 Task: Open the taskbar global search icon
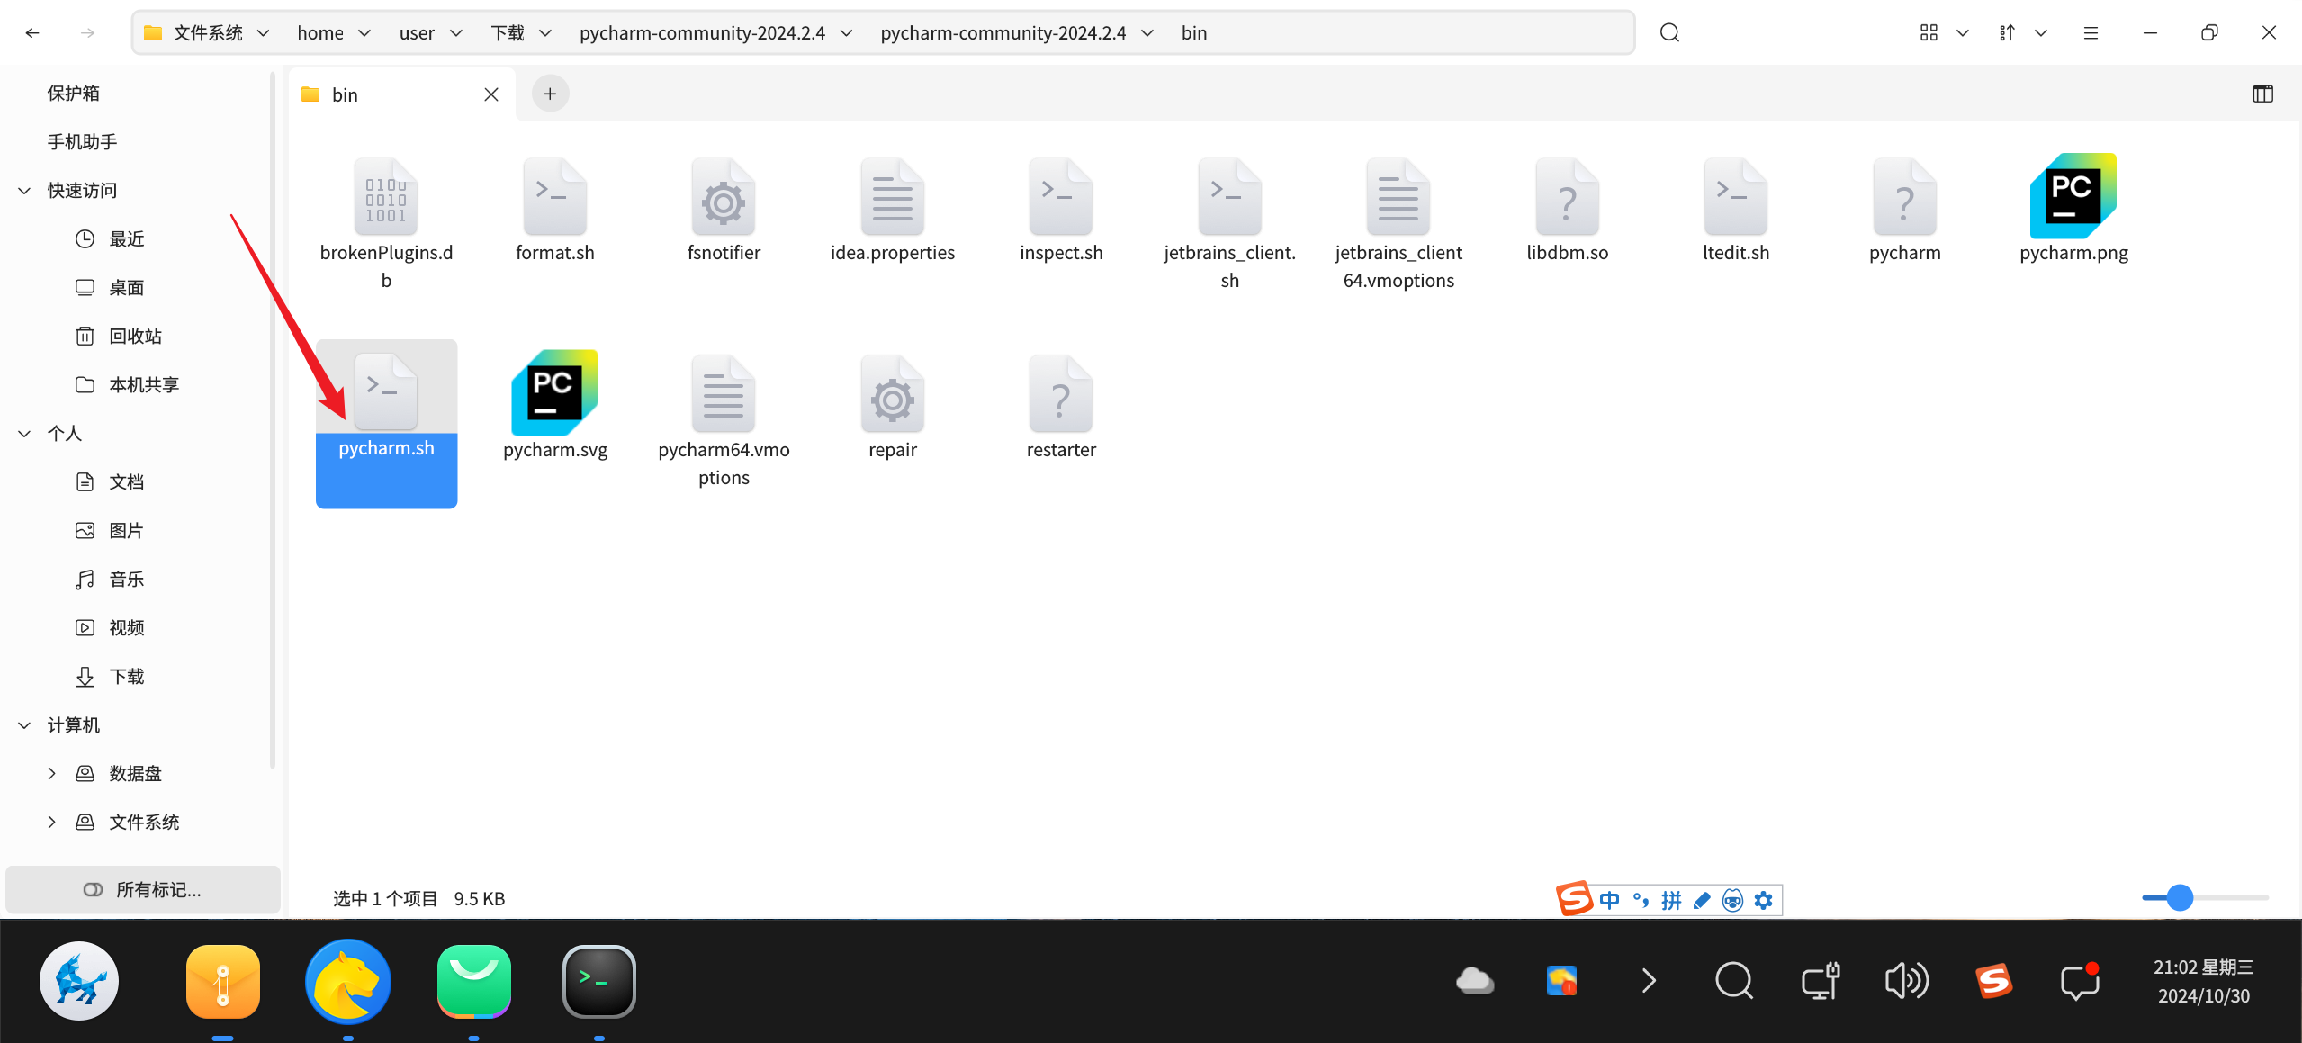(1734, 981)
